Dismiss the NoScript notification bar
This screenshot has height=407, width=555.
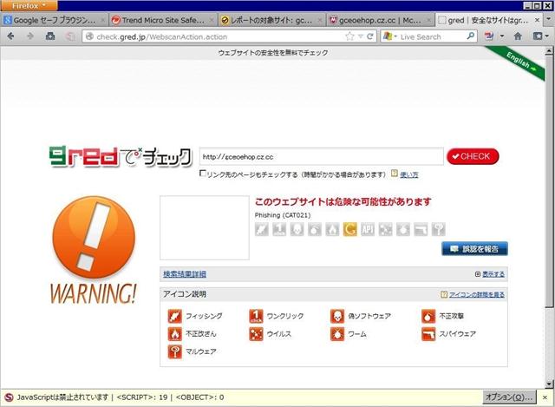pos(545,397)
